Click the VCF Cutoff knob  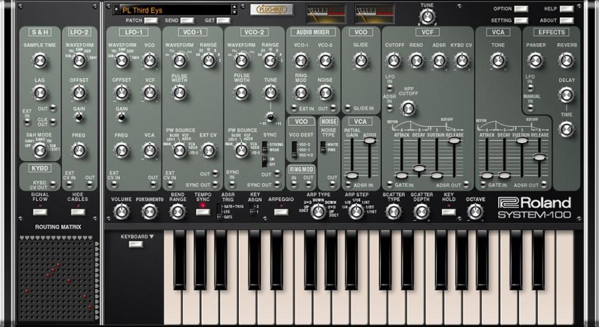pyautogui.click(x=393, y=60)
